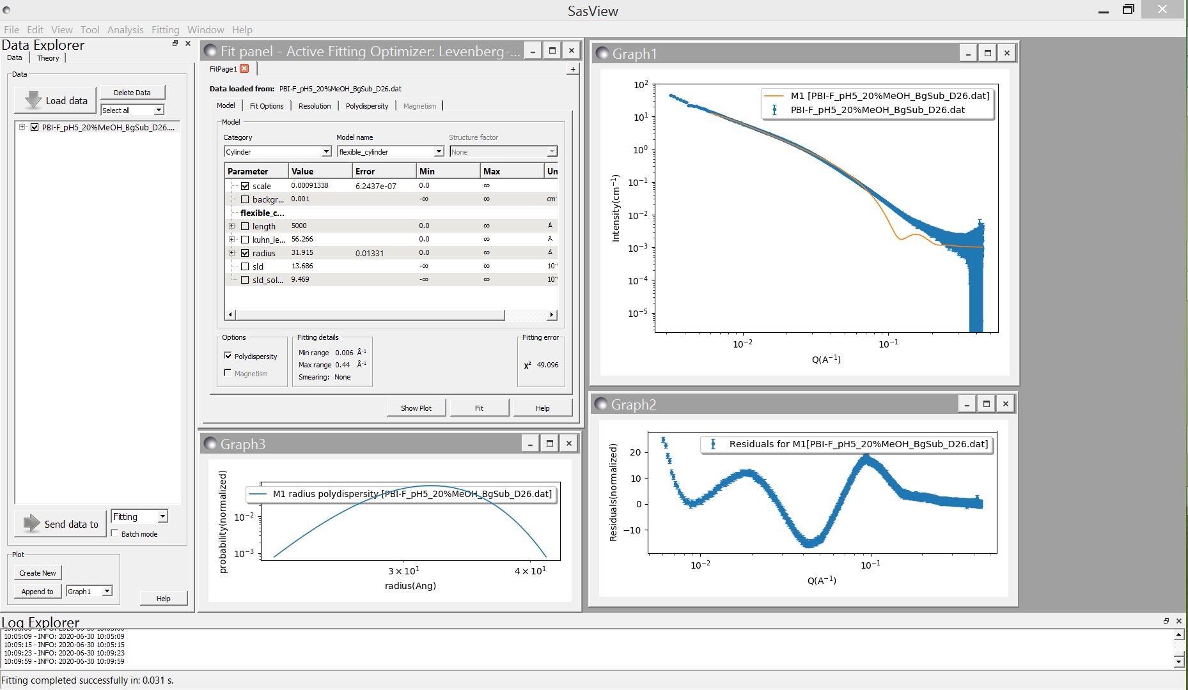Image resolution: width=1188 pixels, height=690 pixels.
Task: Click the Send data to arrow icon
Action: 31,524
